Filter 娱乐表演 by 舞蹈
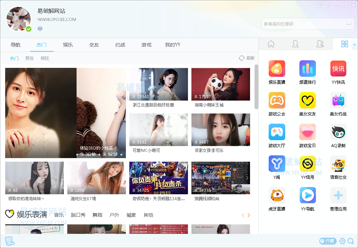The width and height of the screenshot is (358, 248). (x=98, y=215)
